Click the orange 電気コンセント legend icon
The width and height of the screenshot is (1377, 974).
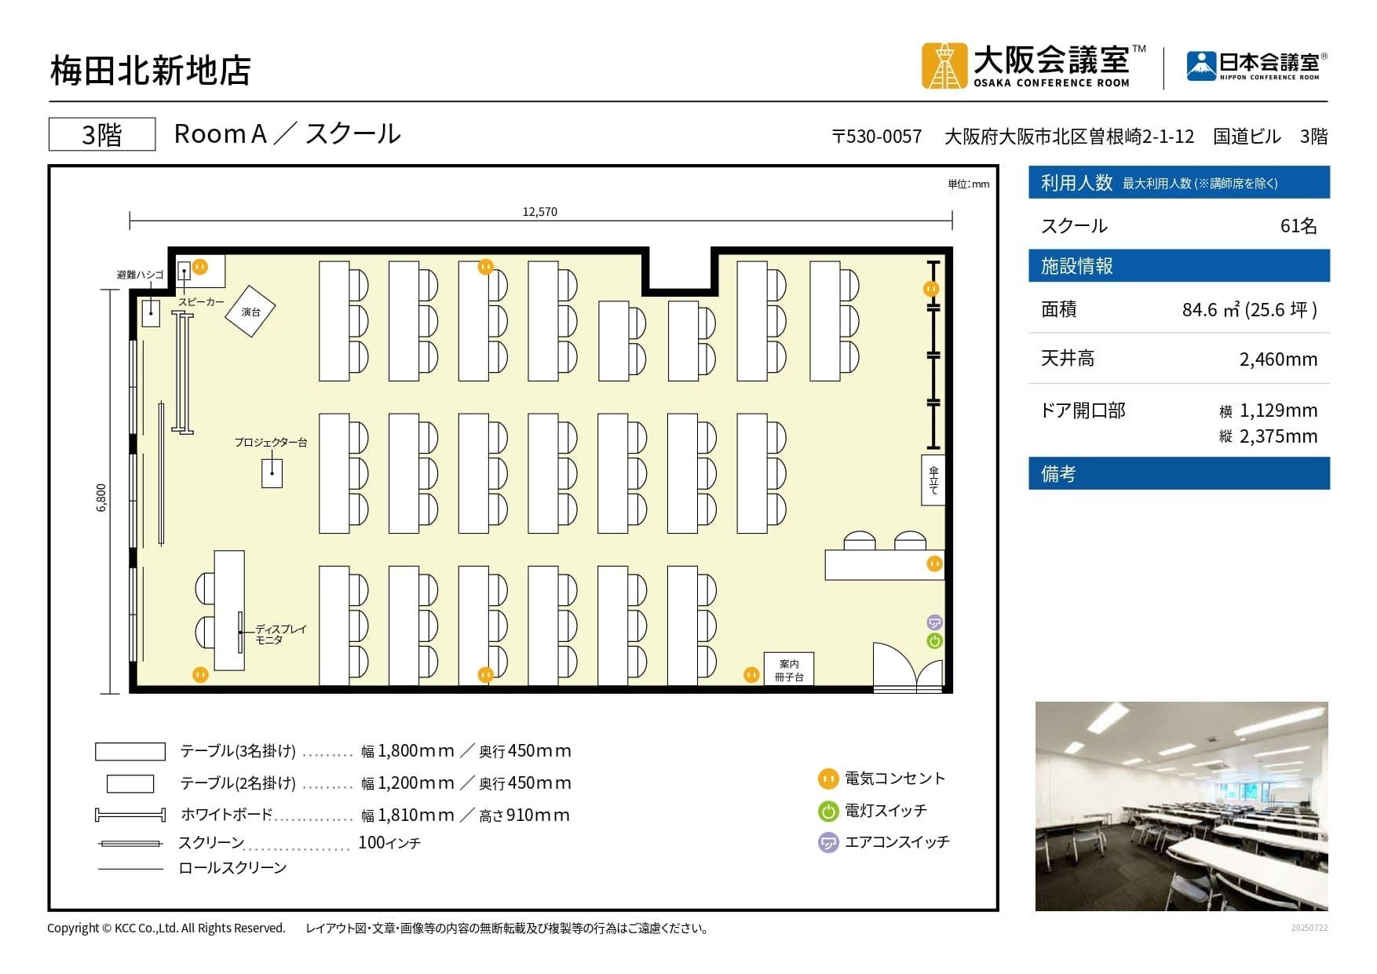coord(828,779)
